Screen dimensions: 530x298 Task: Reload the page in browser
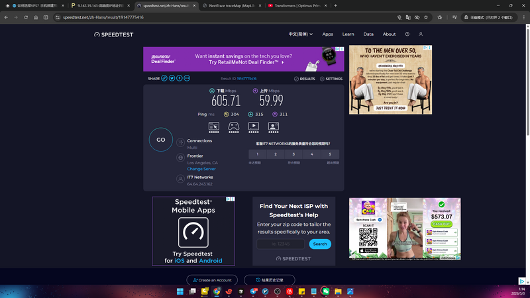tap(26, 17)
